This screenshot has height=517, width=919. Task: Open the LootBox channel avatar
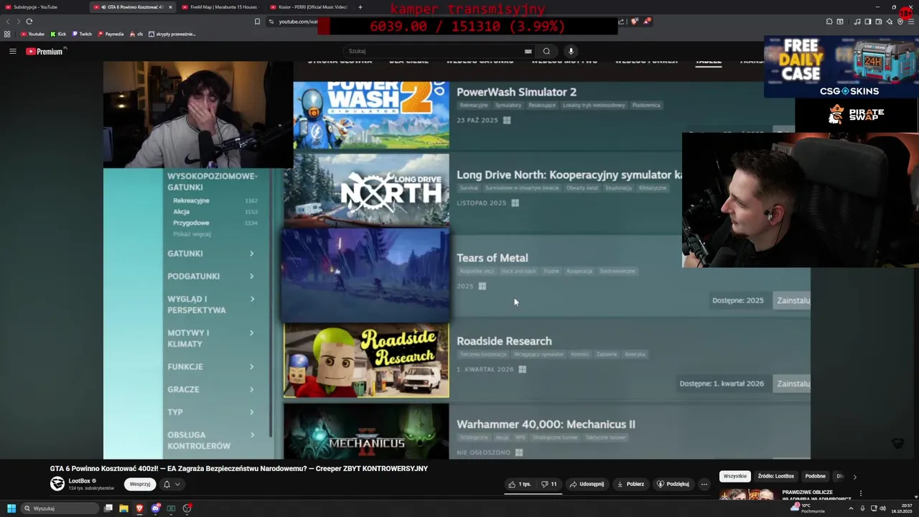pos(57,484)
